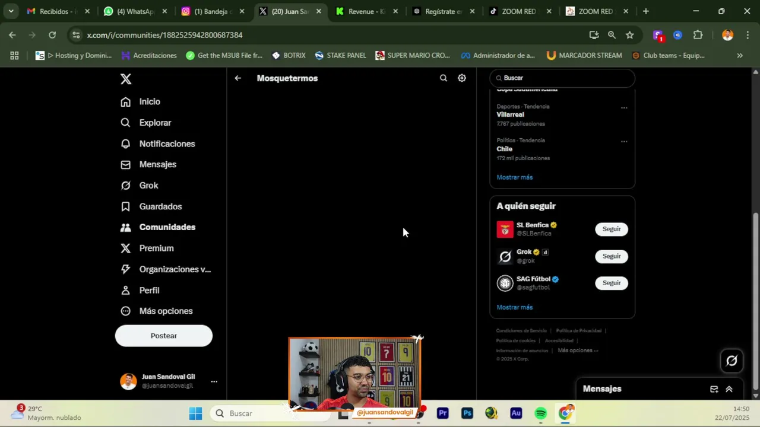Bookmark this page with the star icon
This screenshot has height=427, width=760.
tap(629, 35)
